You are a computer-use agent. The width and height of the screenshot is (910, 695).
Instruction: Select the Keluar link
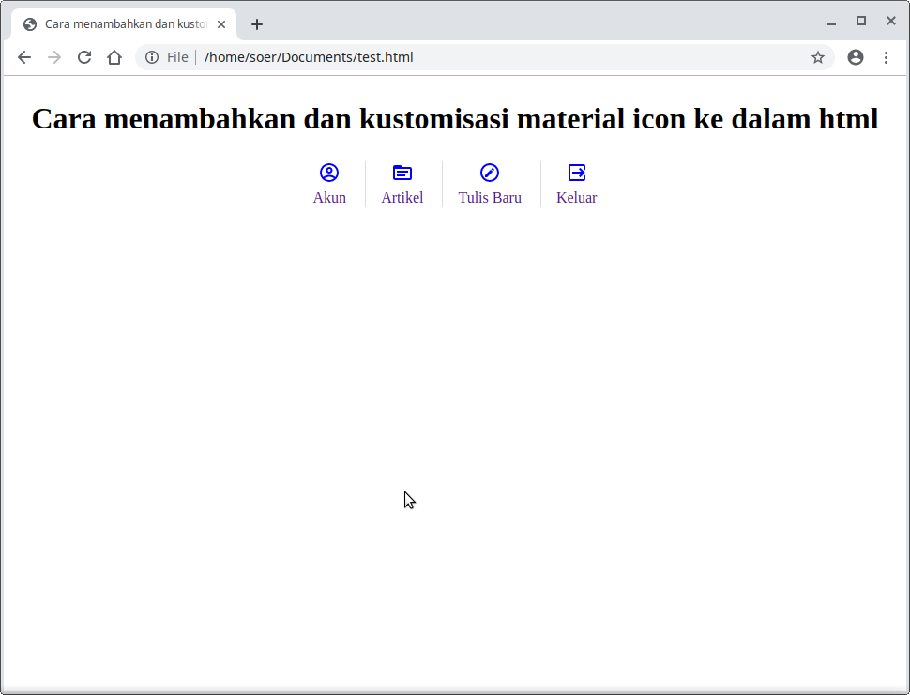[x=576, y=198]
